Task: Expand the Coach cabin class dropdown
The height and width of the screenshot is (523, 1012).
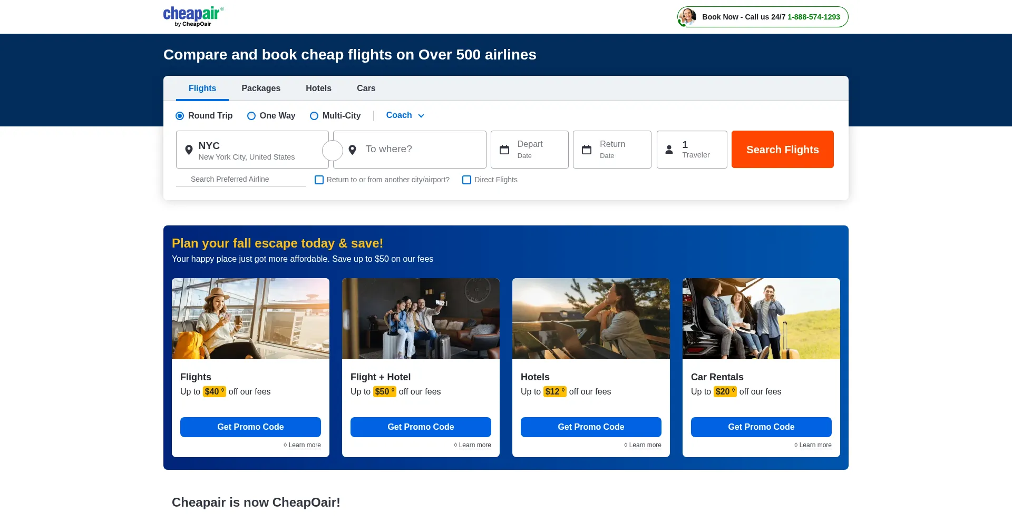Action: coord(405,115)
